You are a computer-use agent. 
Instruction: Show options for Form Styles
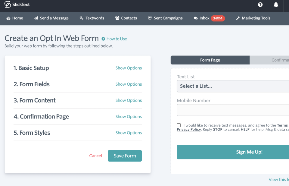[x=129, y=133]
